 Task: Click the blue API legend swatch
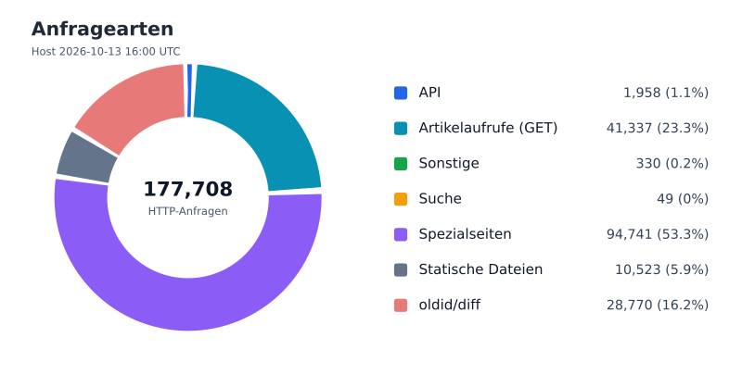(x=401, y=93)
